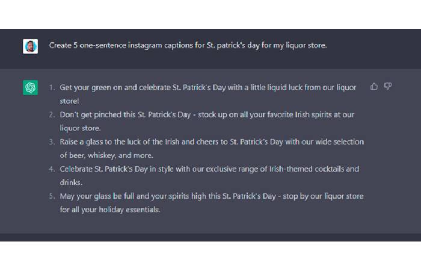The image size is (421, 271).
Task: Click 'liquor store.' on the second caption's last line
Action: 80,128
